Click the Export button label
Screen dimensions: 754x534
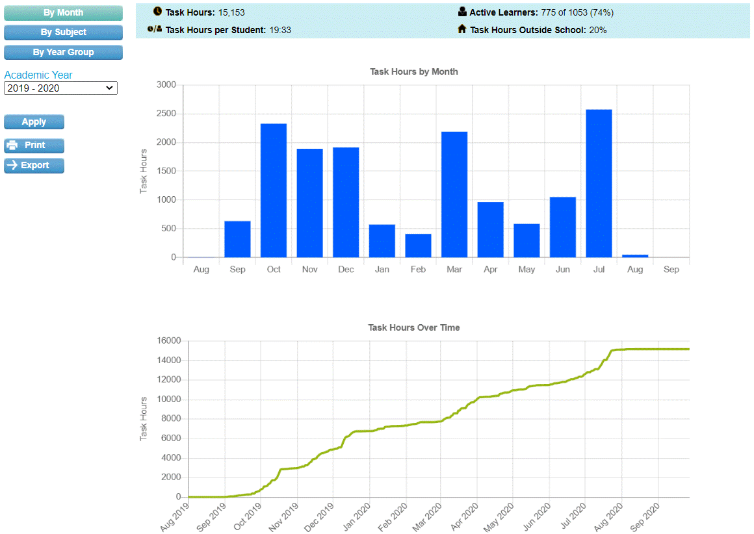point(35,166)
